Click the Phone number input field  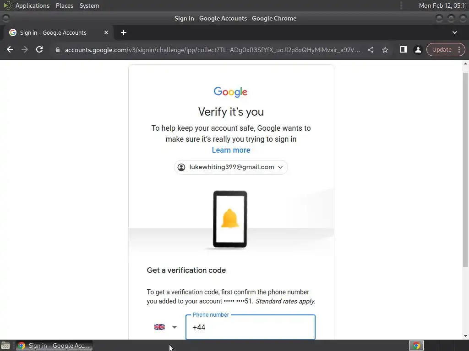click(x=251, y=327)
